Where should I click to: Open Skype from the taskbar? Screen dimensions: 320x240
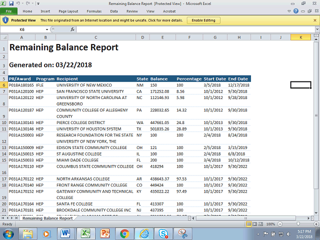[163, 233]
